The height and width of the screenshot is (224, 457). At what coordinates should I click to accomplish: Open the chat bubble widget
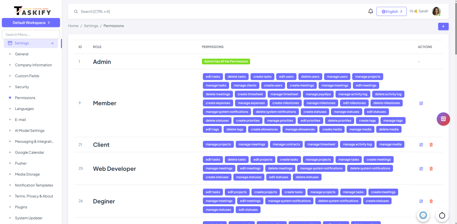coord(423,215)
